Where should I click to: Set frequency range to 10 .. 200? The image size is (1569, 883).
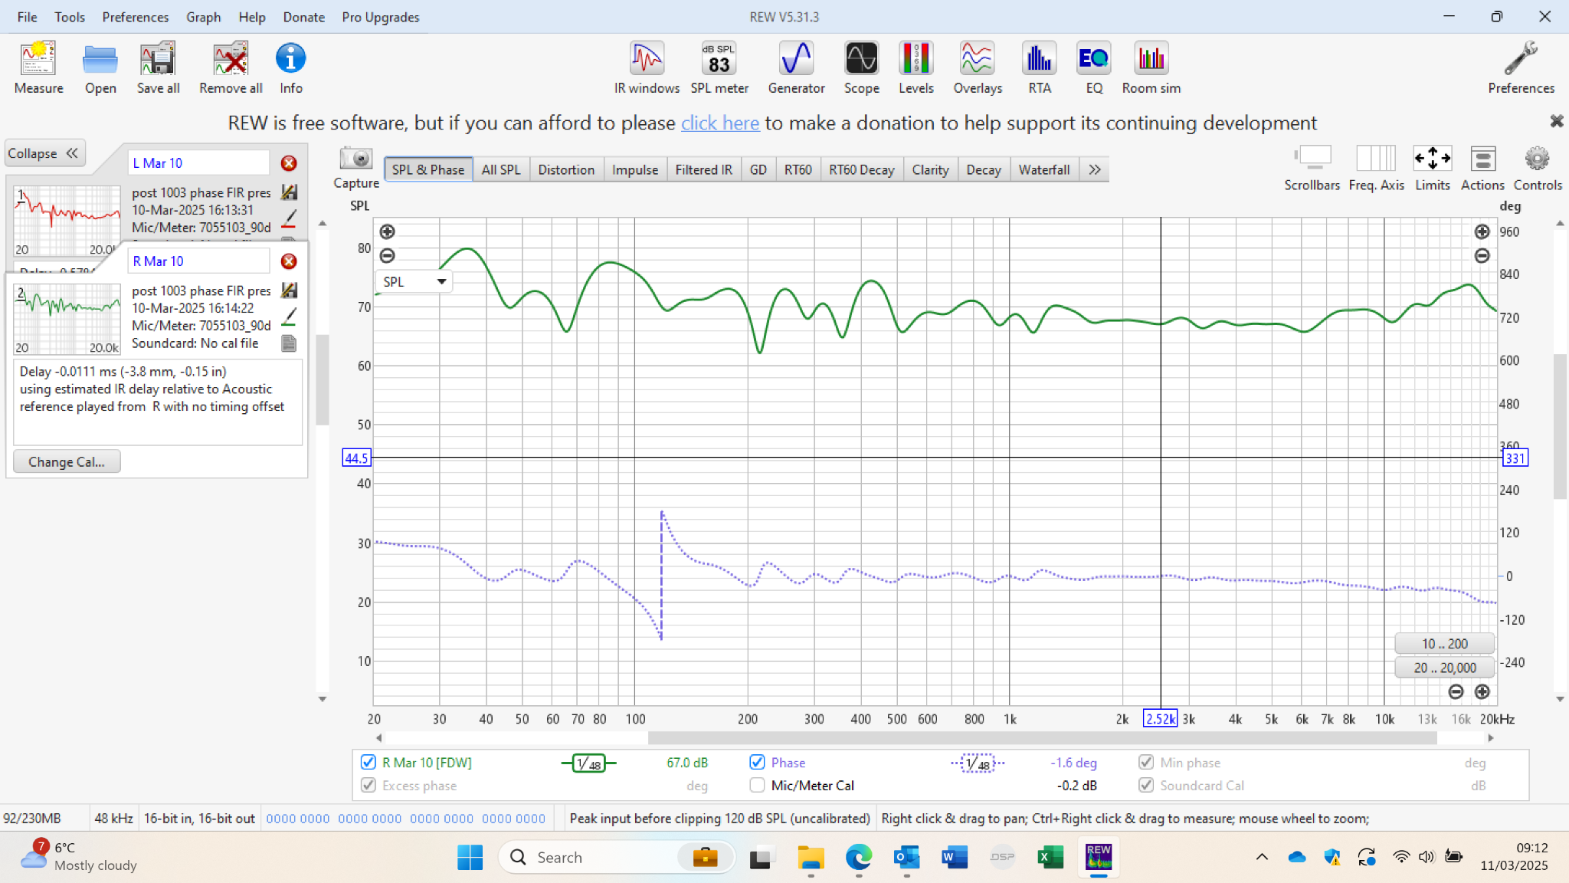tap(1444, 644)
